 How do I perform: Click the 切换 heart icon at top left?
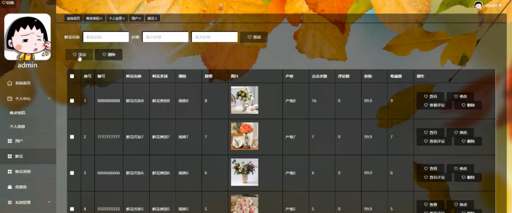(x=4, y=3)
